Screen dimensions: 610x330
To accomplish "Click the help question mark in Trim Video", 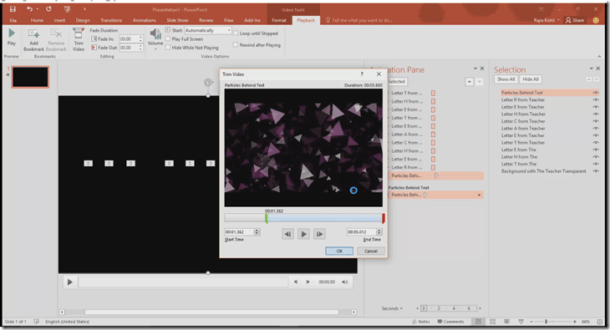I will pyautogui.click(x=362, y=74).
